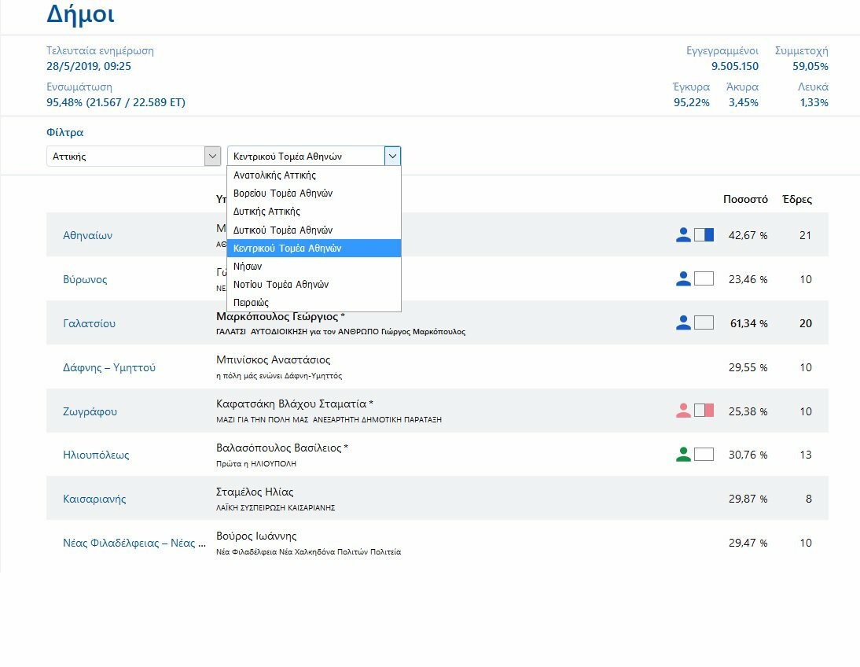Click the pink person icon in Ζωγράφου row
860x667 pixels.
[x=683, y=411]
